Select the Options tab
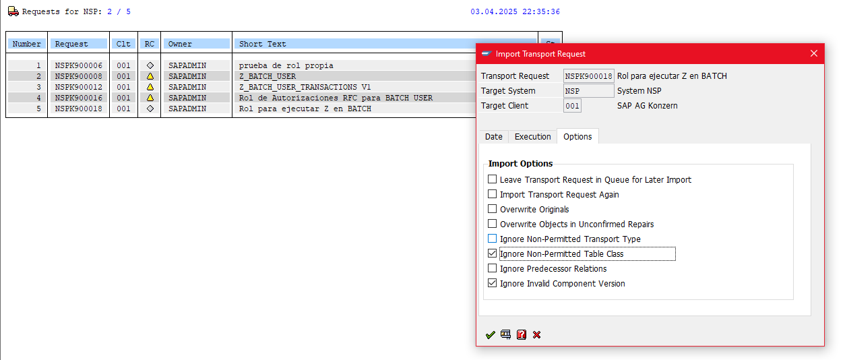This screenshot has height=360, width=845. tap(577, 136)
